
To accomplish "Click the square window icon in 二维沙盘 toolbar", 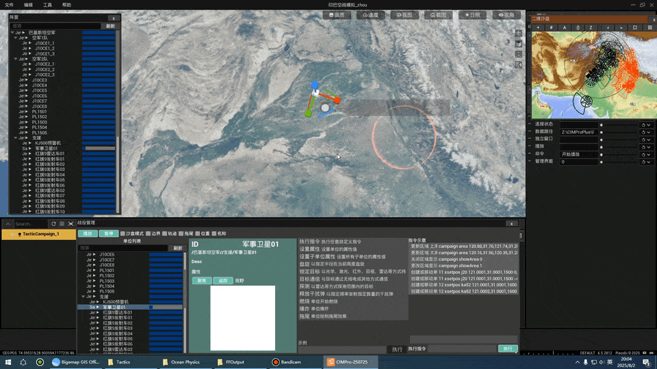I will click(635, 27).
